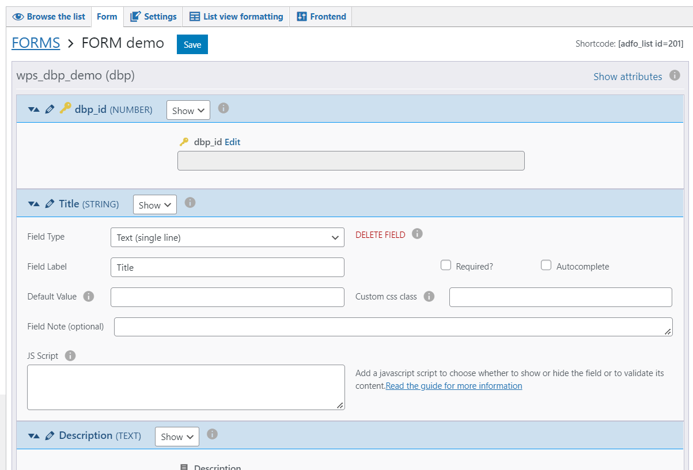Save the form
The height and width of the screenshot is (470, 693).
(192, 44)
